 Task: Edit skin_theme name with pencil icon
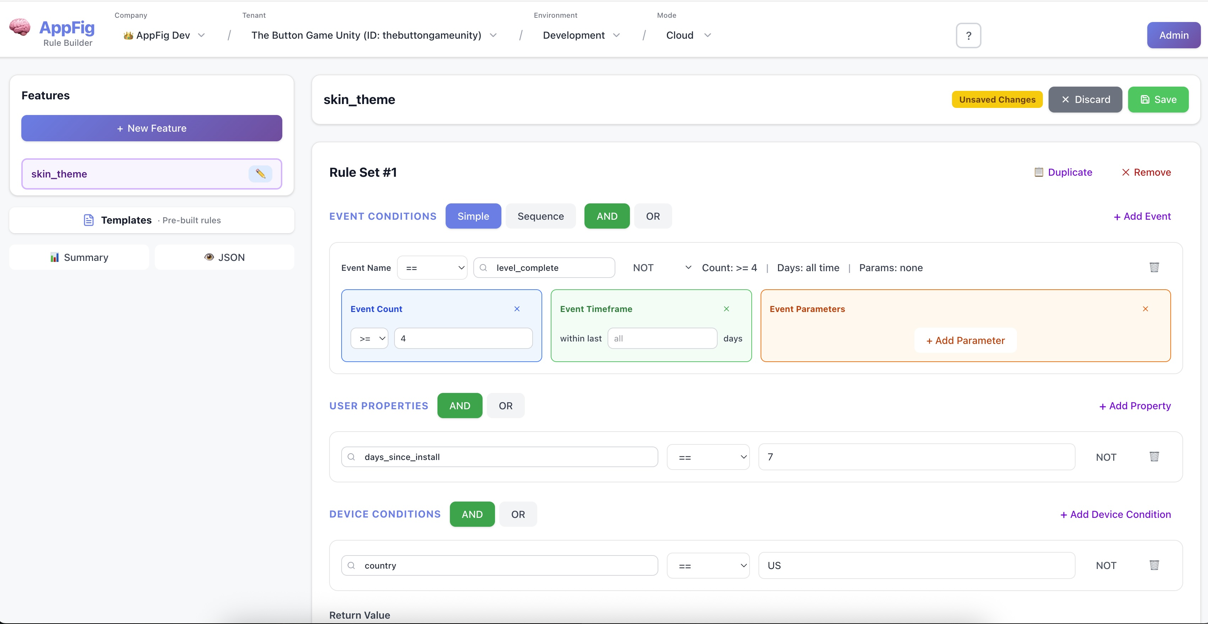point(261,174)
